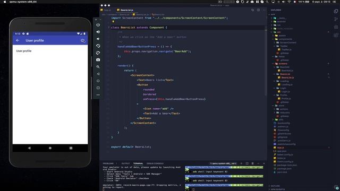The height and width of the screenshot is (191, 340).
Task: Tap Android navigation bar back button
Action: click(29, 148)
